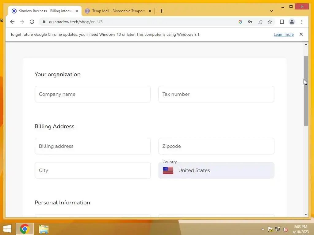Image resolution: width=314 pixels, height=235 pixels.
Task: Click the muted volume tray icon
Action: (285, 229)
